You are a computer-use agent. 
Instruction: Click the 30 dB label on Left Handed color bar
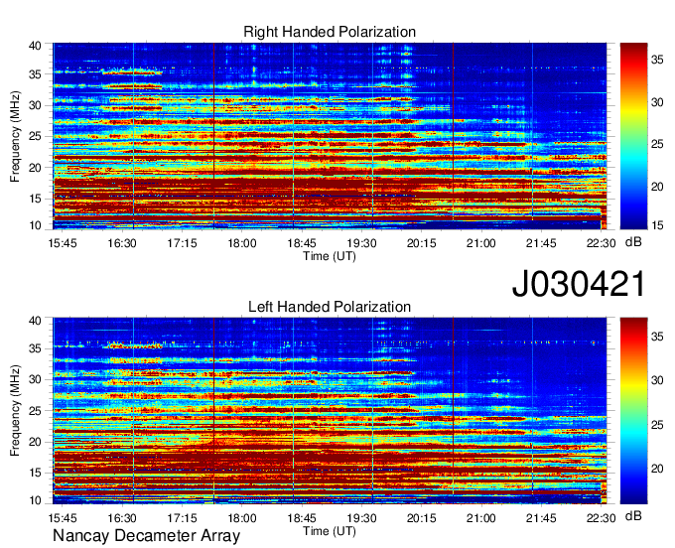coord(657,380)
